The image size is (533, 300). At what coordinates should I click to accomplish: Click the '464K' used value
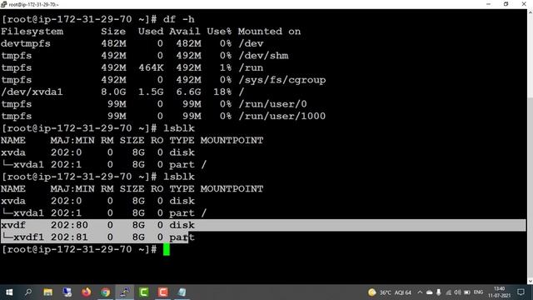pos(151,67)
